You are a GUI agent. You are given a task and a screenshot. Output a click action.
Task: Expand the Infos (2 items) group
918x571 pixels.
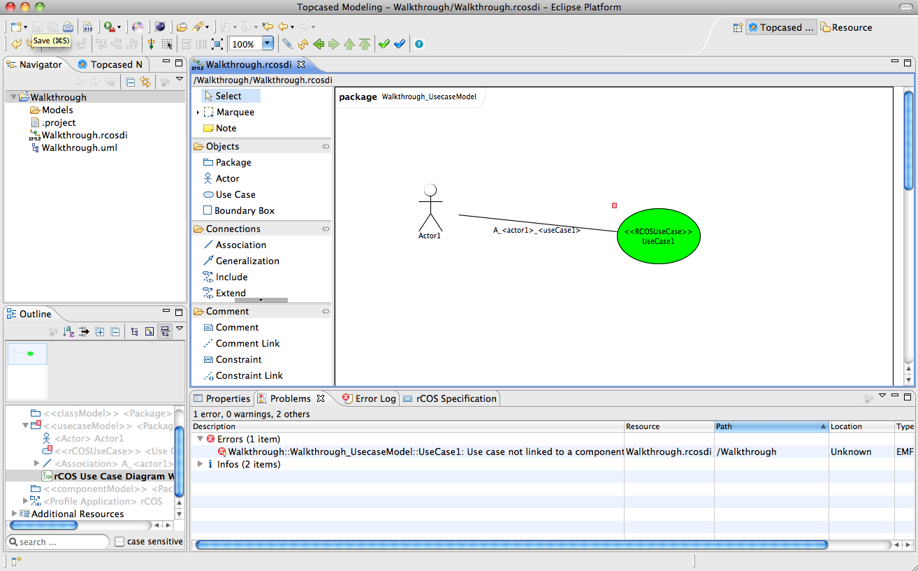[x=200, y=464]
